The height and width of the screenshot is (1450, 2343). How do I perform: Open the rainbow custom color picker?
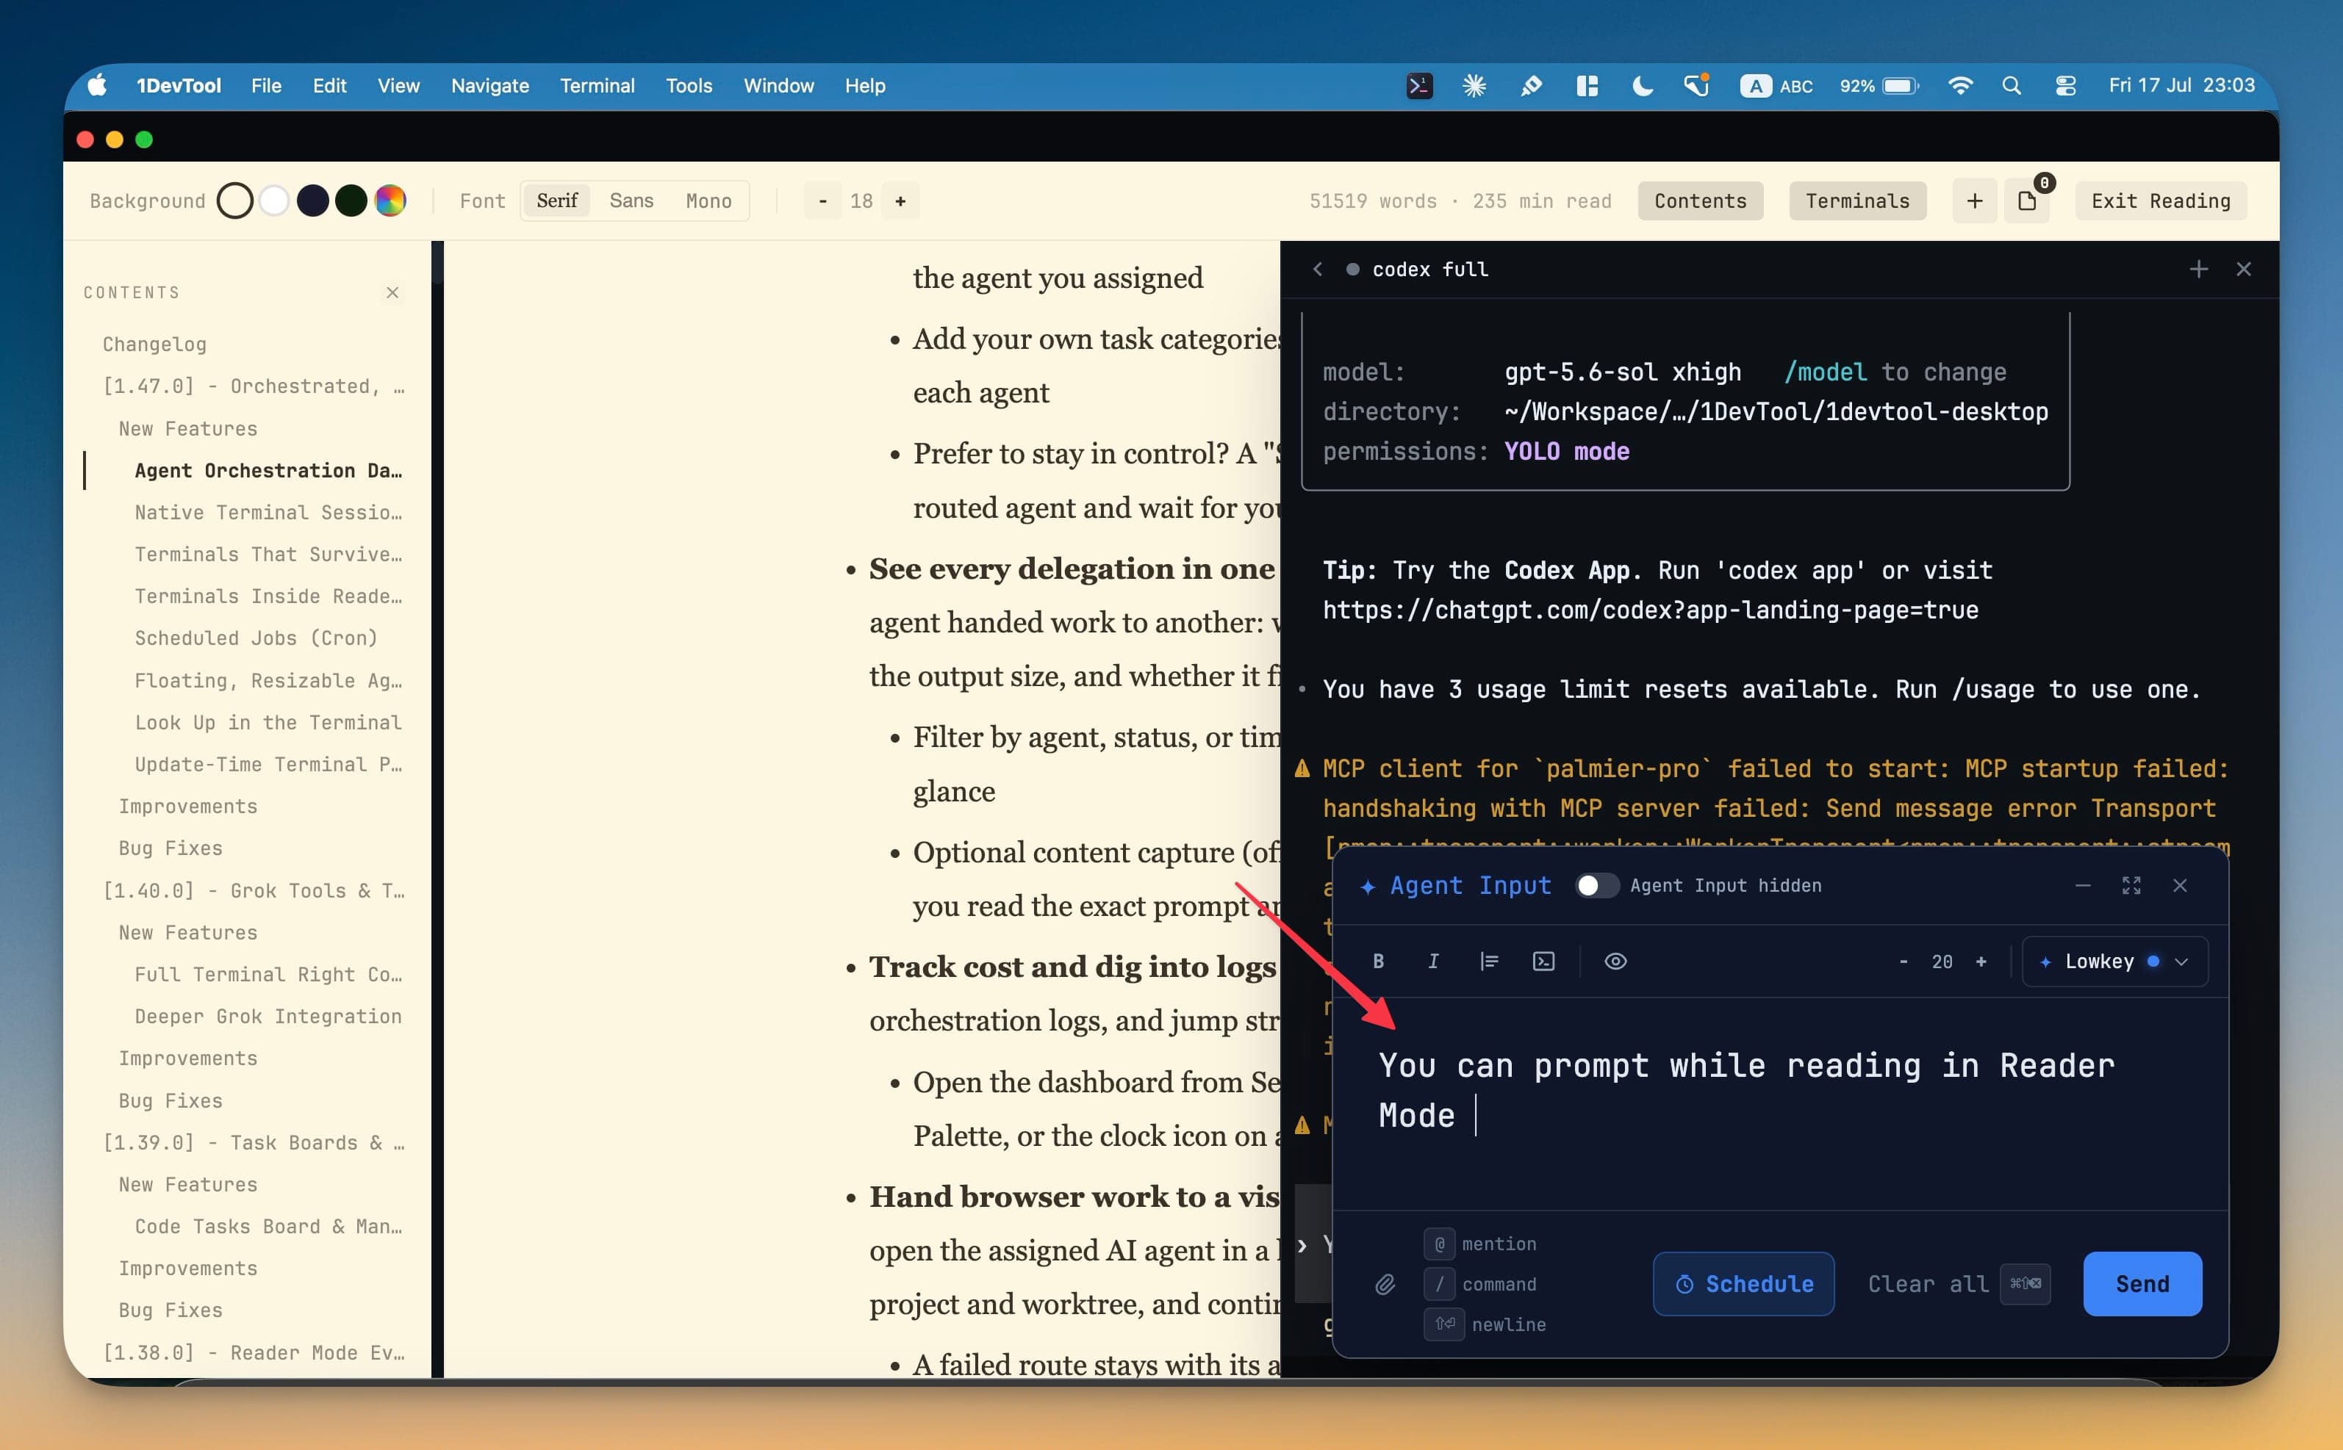pos(390,201)
